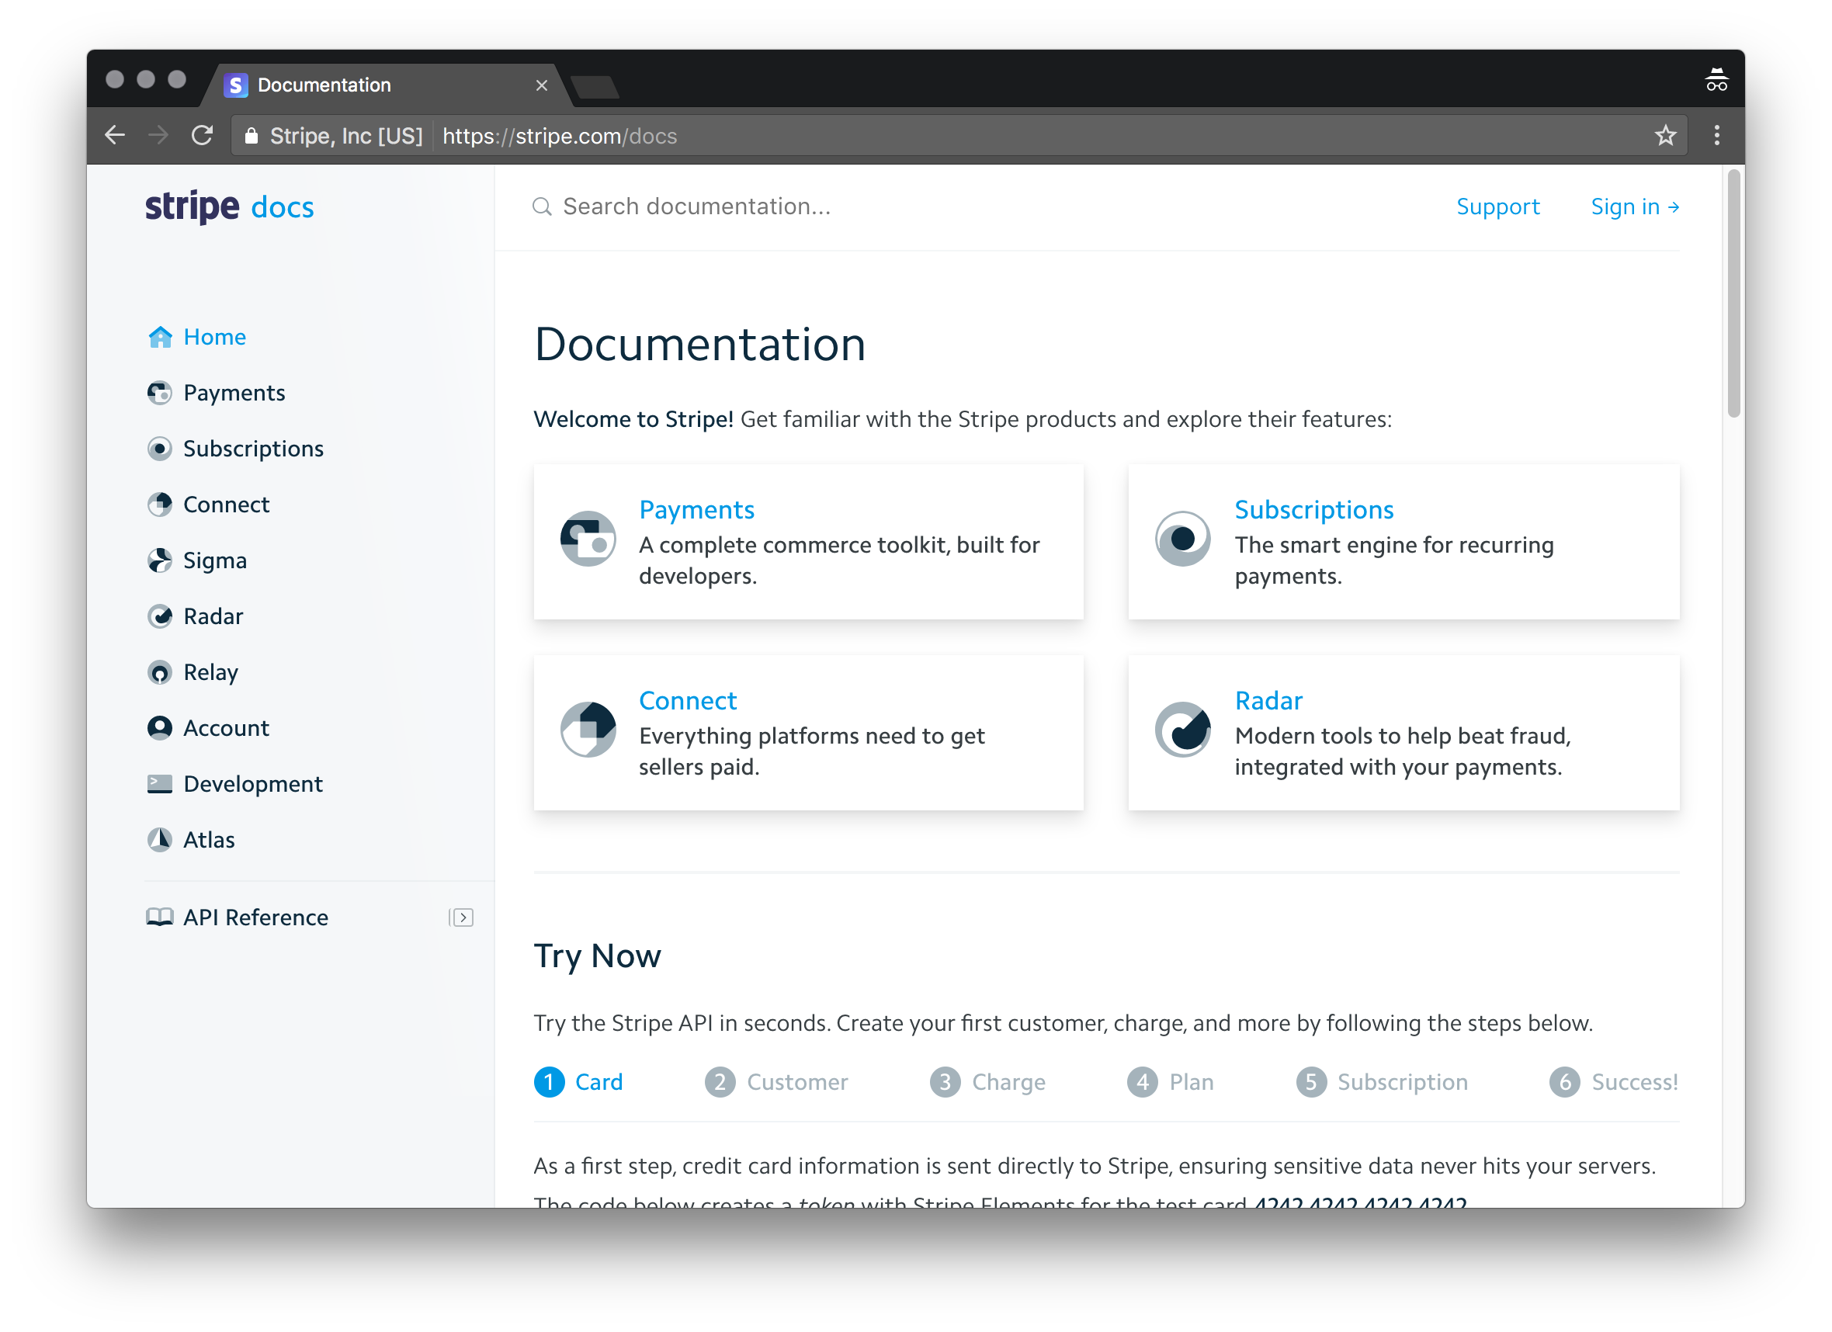Open the Payments card title link
Screen dimensions: 1832x1332
tap(696, 510)
